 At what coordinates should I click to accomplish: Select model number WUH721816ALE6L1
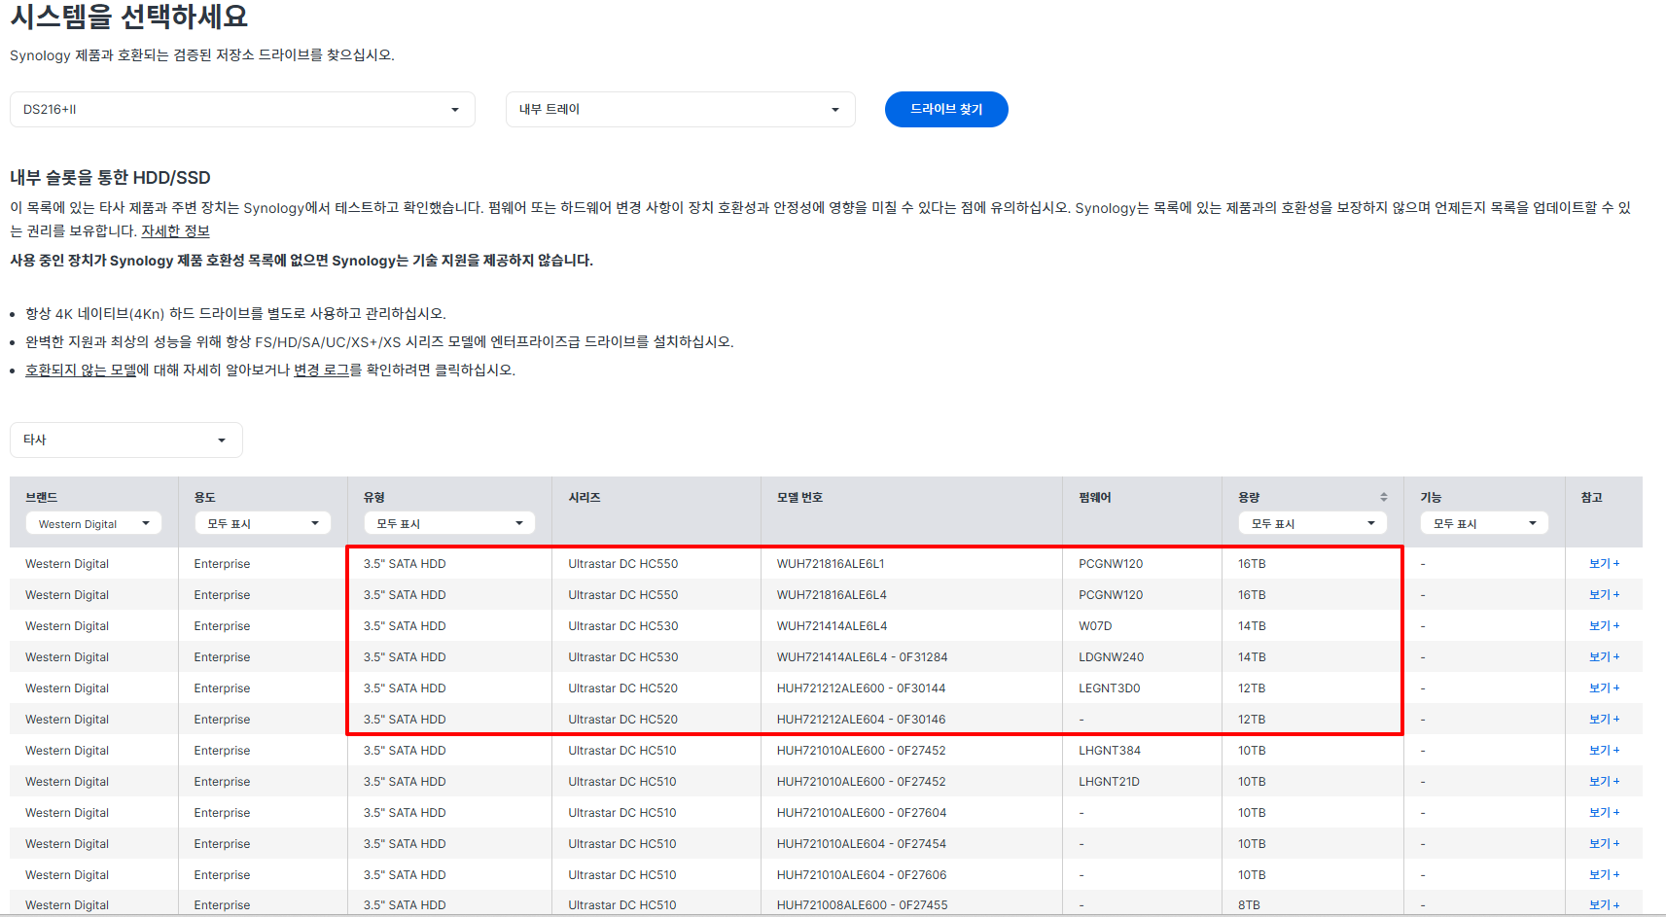click(831, 564)
